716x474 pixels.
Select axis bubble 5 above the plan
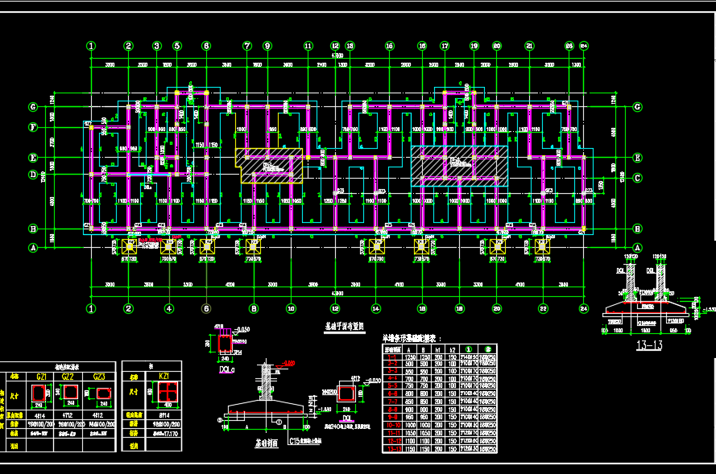click(177, 46)
